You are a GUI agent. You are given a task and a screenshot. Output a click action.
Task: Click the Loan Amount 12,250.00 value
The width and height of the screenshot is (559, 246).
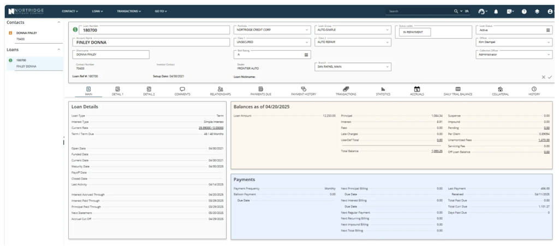(329, 116)
